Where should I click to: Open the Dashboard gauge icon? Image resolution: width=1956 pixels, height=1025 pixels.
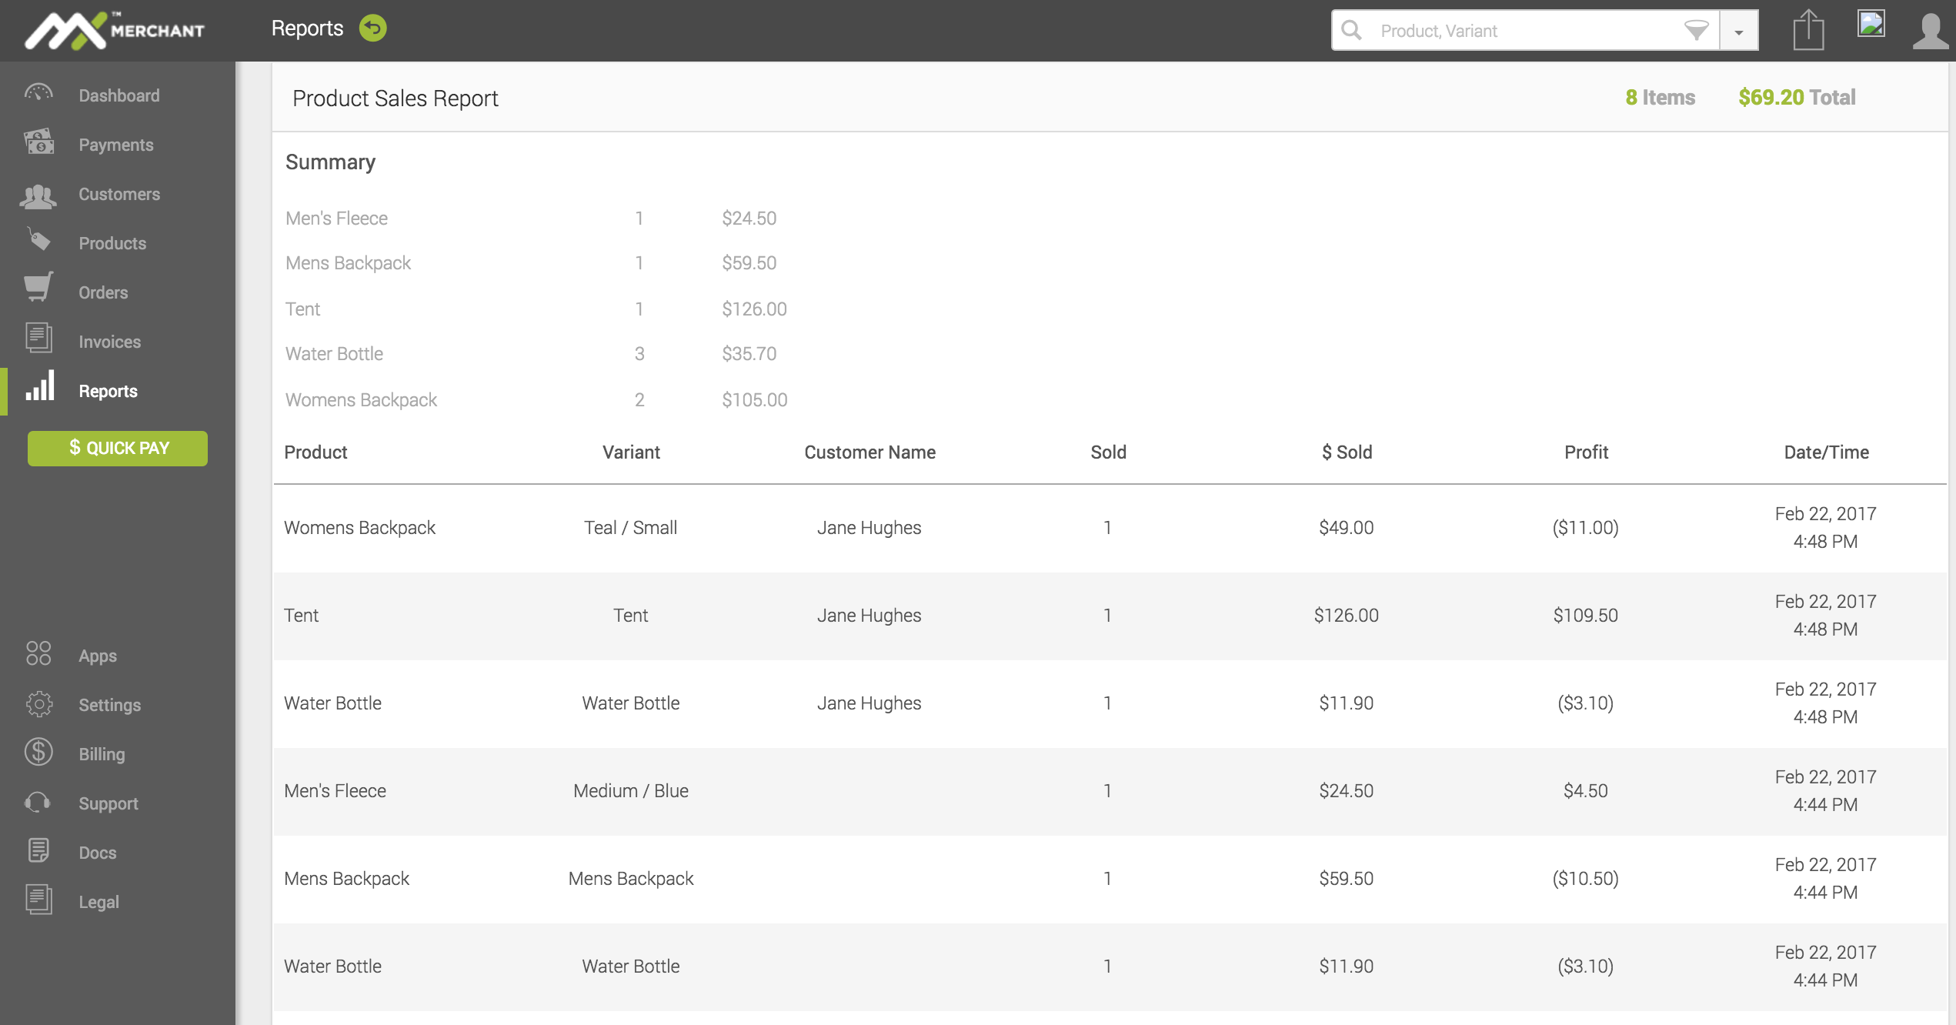pos(38,95)
